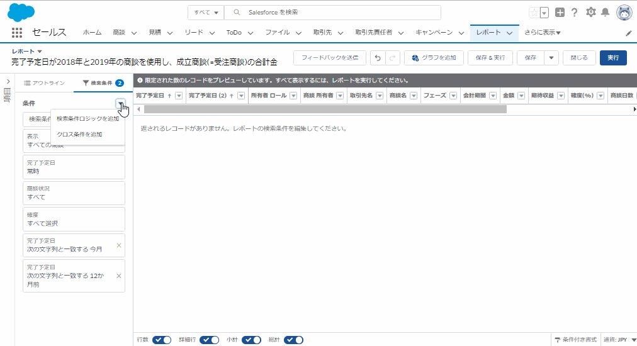Open the notifications bell icon
Screen dimensions: 637x346
tap(606, 12)
